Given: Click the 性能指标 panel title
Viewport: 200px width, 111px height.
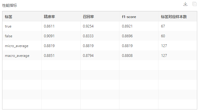Looking at the screenshot, I should 9,6.
